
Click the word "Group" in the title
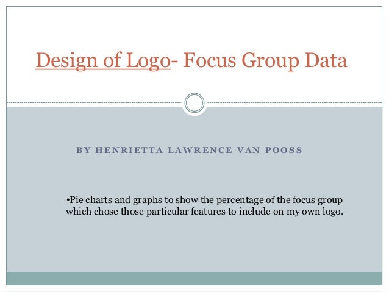click(270, 61)
